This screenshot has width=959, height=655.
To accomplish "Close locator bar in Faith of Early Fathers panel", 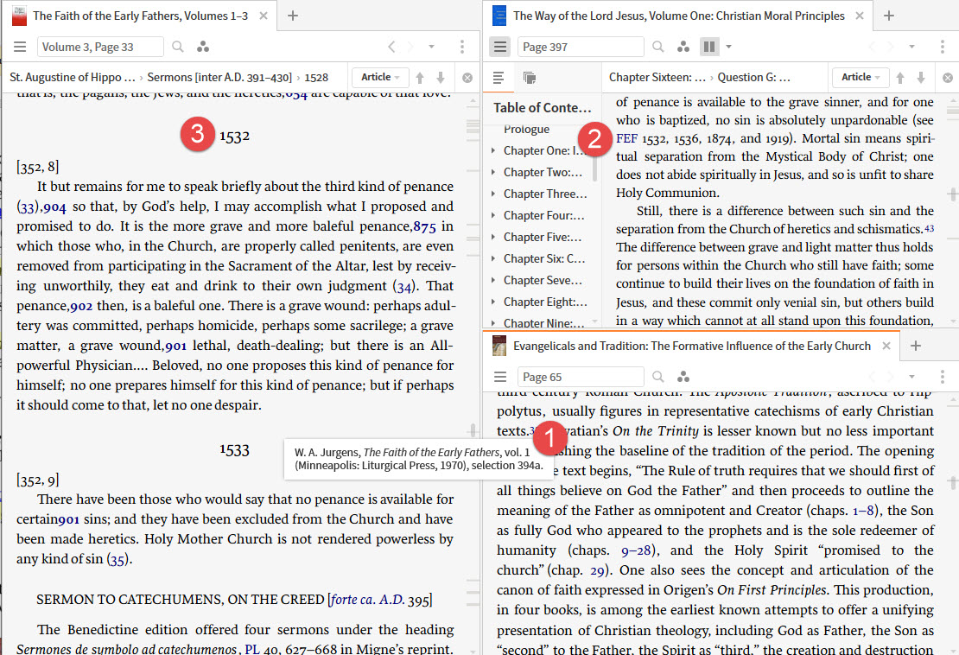I will (467, 78).
